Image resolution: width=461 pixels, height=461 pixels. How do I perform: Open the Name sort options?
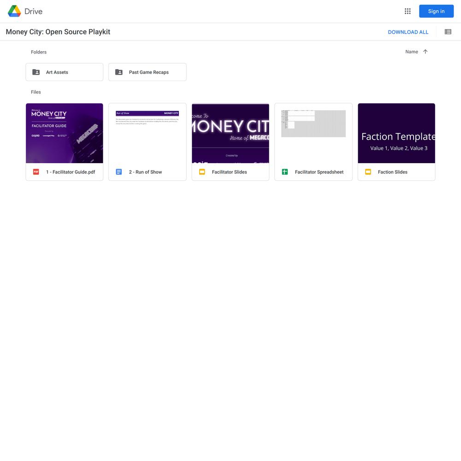412,52
